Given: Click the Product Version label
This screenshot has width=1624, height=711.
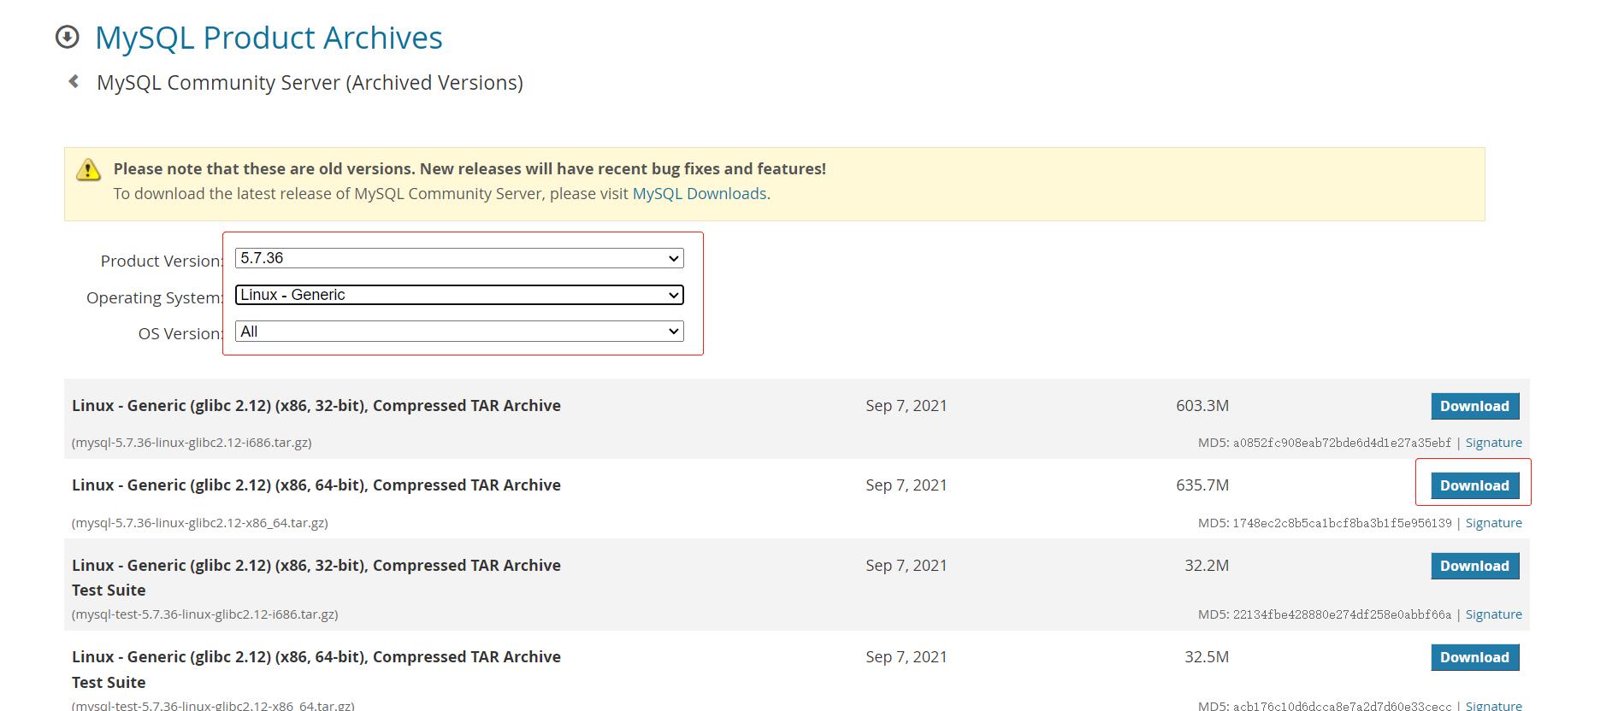Looking at the screenshot, I should [162, 261].
